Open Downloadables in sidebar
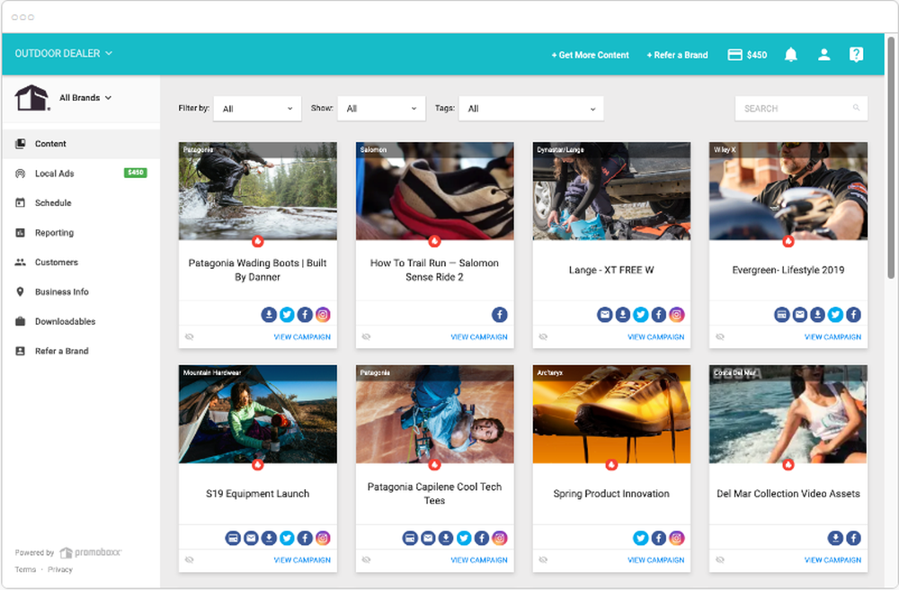899x590 pixels. click(x=82, y=322)
